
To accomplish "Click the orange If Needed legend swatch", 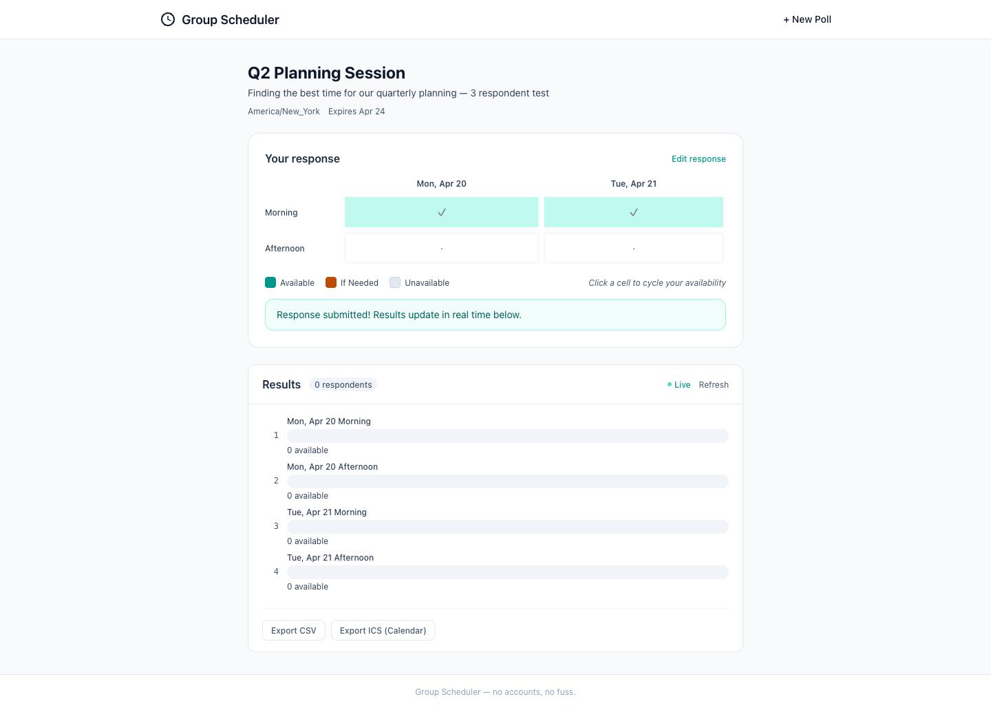I will click(331, 282).
